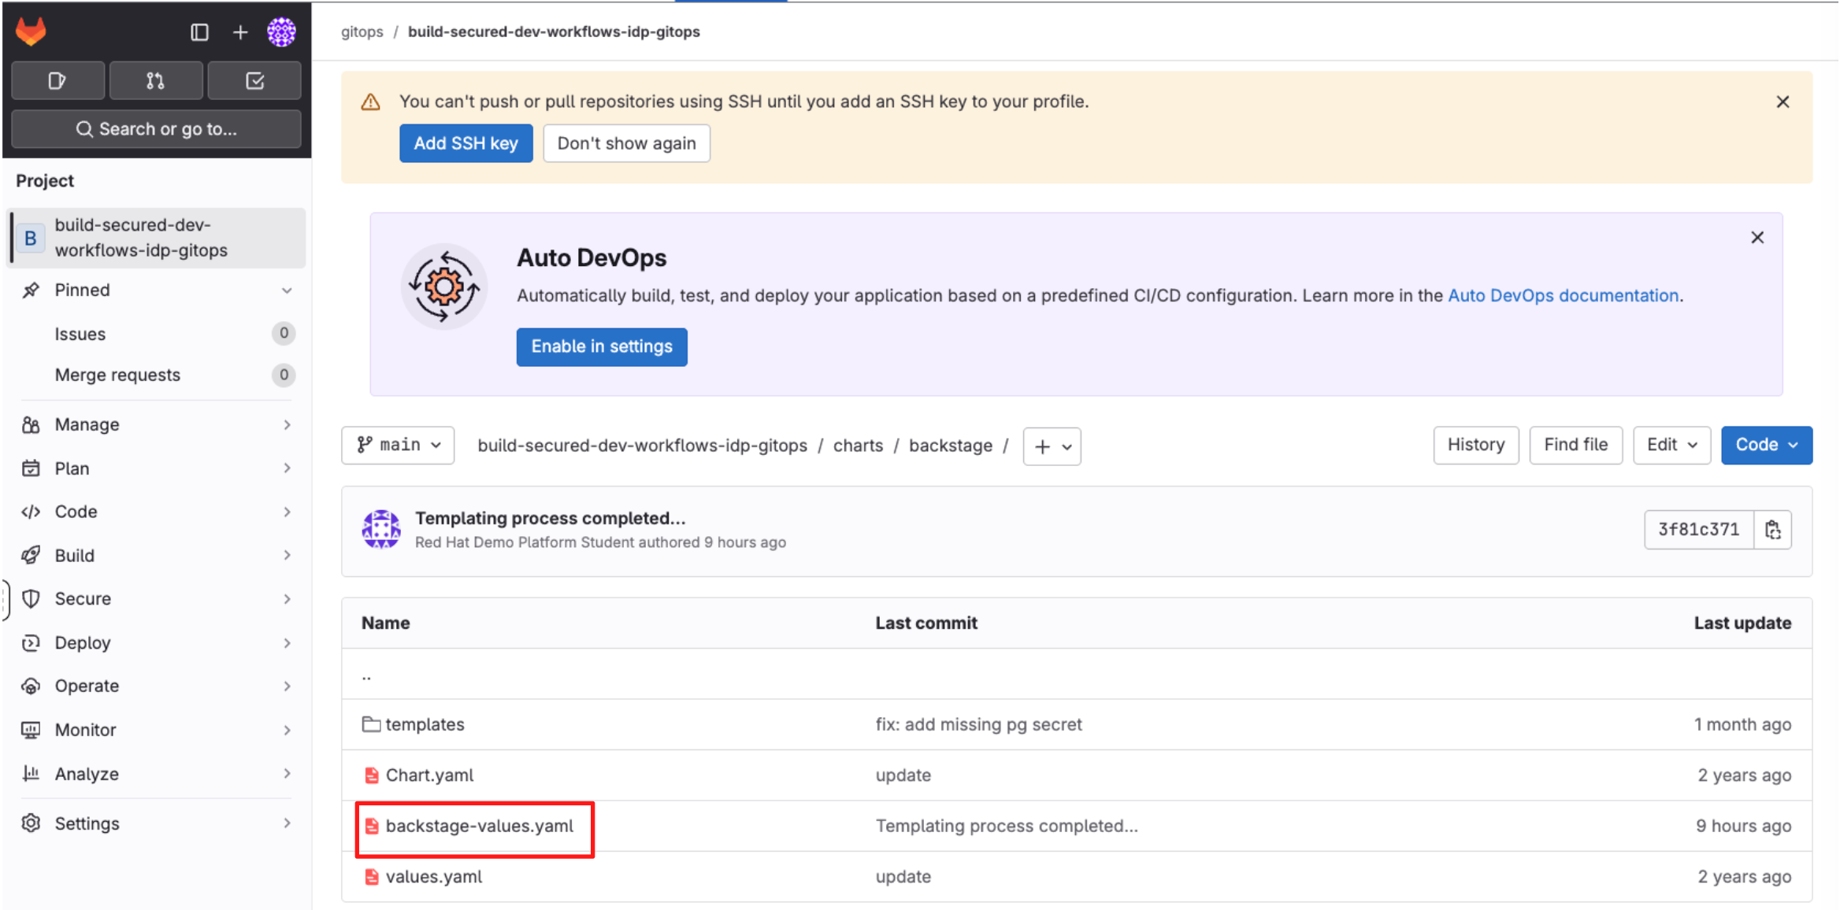Click the Add SSH key button

(466, 143)
